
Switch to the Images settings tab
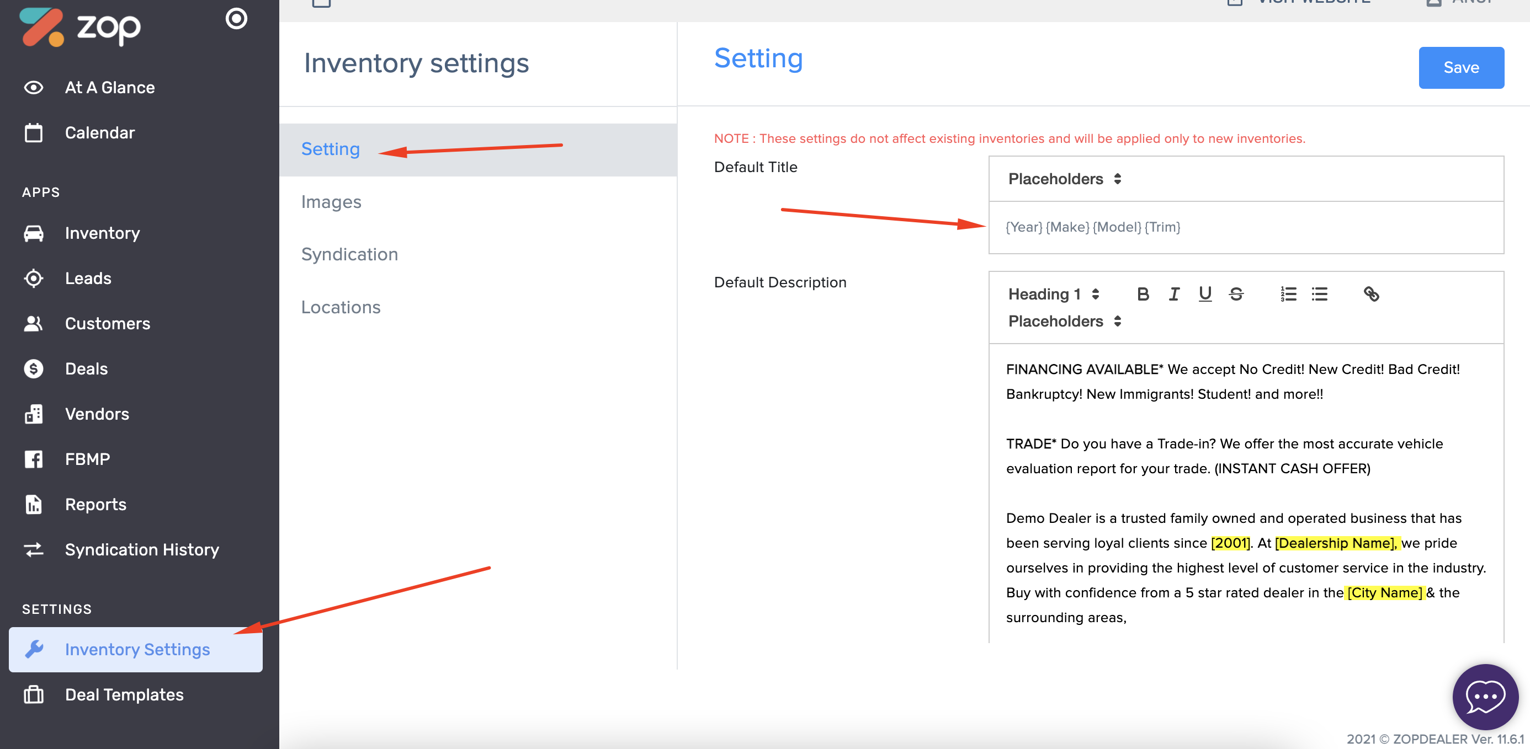pyautogui.click(x=331, y=202)
